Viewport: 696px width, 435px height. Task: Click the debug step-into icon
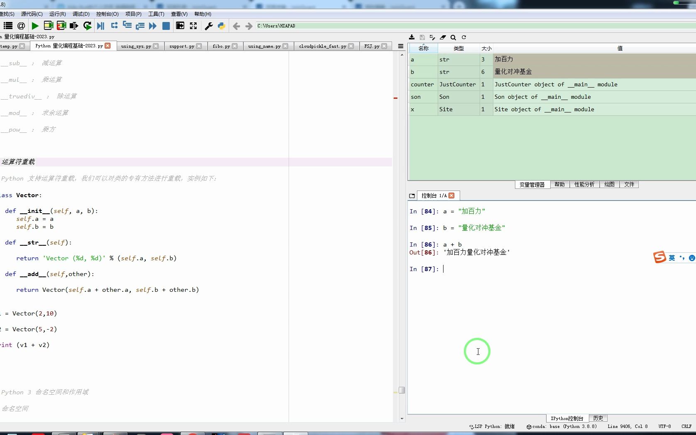tap(127, 26)
